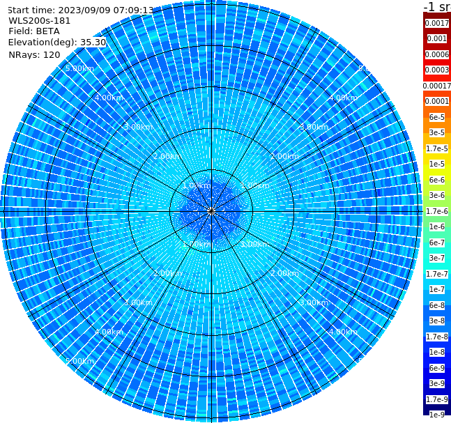Select the WLS200s-181 instrument label
451x423 pixels.
click(x=40, y=21)
